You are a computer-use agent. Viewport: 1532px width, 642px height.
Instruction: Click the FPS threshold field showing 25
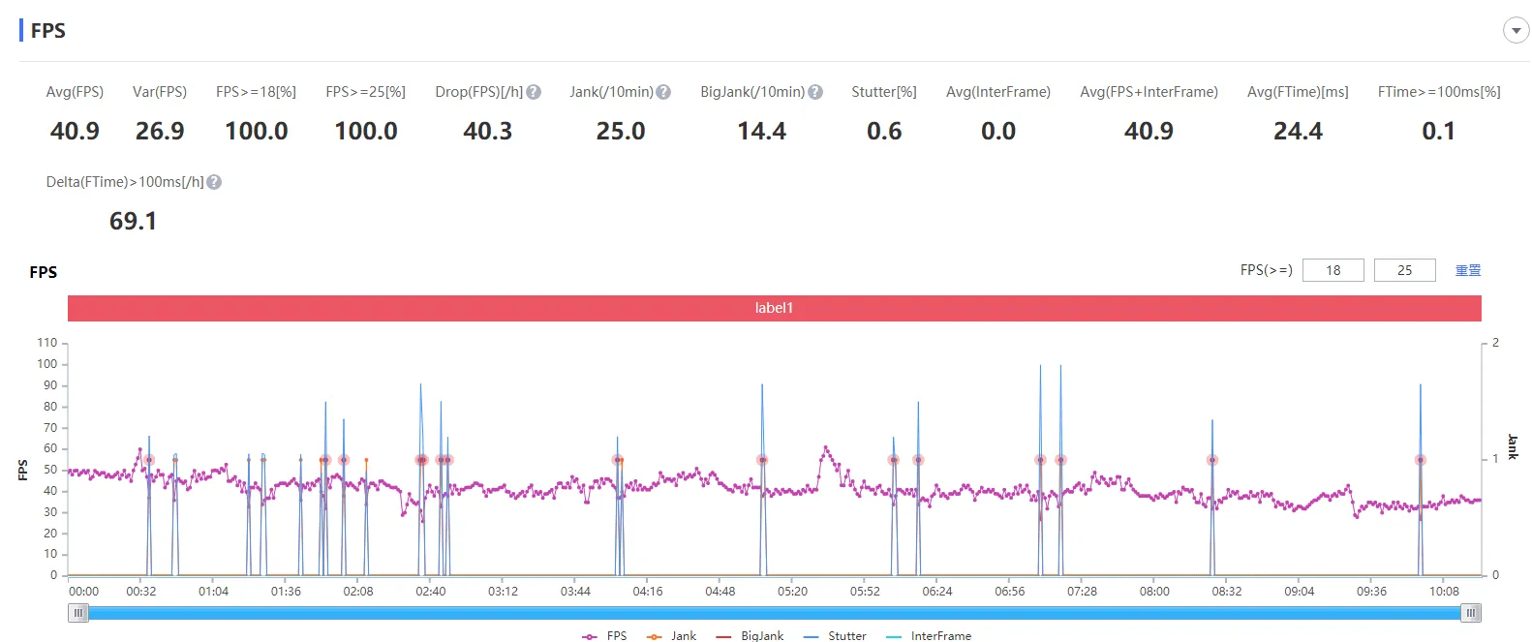[1405, 270]
